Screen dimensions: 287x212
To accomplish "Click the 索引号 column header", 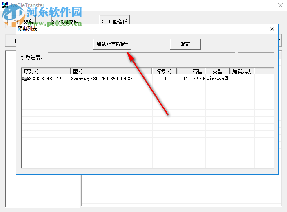I will [165, 71].
